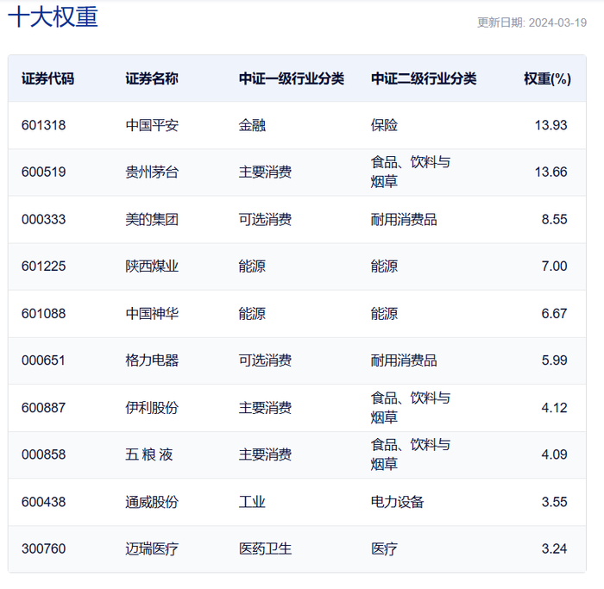Viewport: 604px width, 589px height.
Task: Select the name 贵州茅台
Action: (152, 172)
